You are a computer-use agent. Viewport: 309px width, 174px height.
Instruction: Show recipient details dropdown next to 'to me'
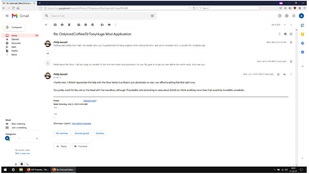click(x=60, y=78)
